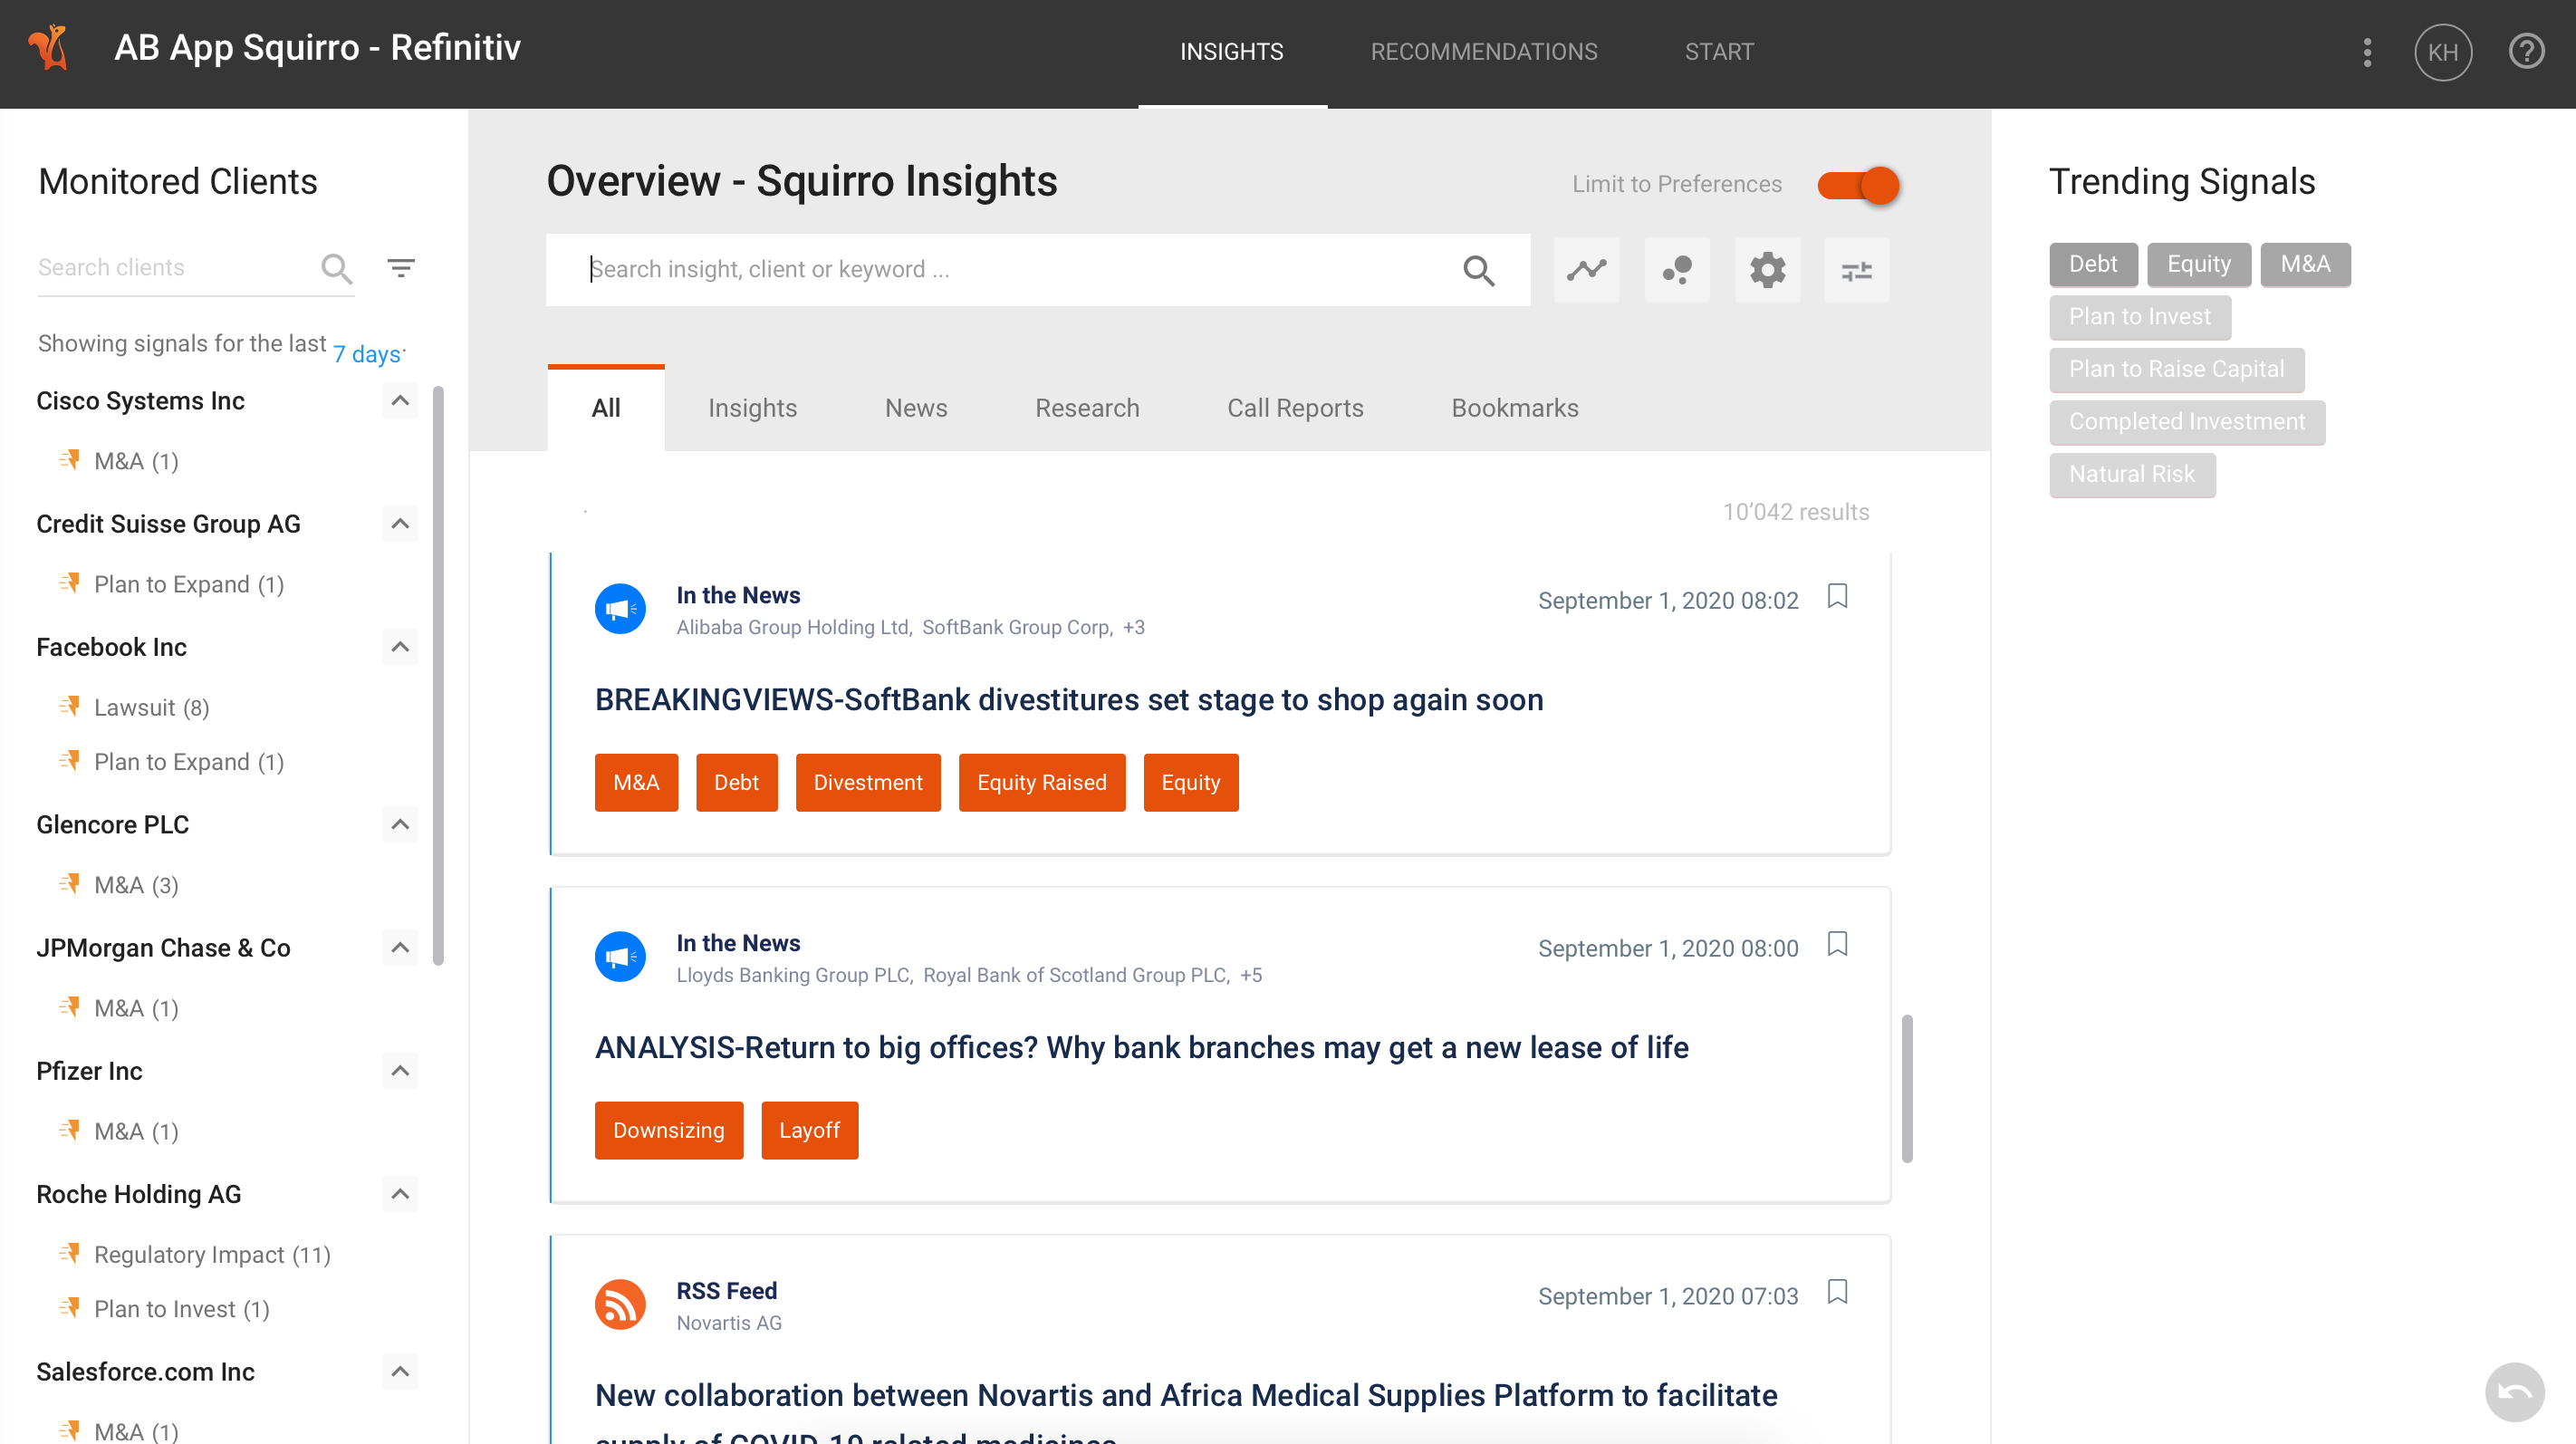The image size is (2576, 1444).
Task: Switch to the Recommendations nav tab
Action: [x=1484, y=52]
